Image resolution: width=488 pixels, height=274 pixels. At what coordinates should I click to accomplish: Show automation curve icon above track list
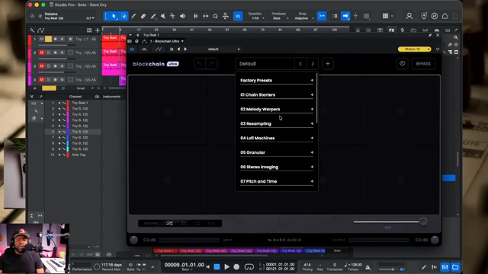40,30
